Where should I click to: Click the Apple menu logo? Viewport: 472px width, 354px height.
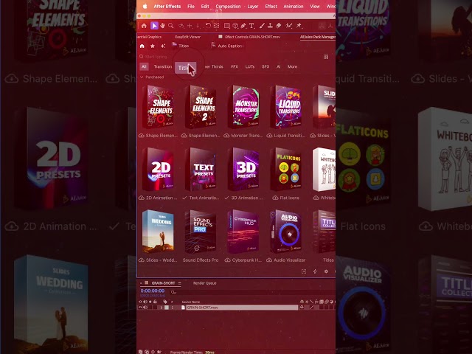(145, 7)
